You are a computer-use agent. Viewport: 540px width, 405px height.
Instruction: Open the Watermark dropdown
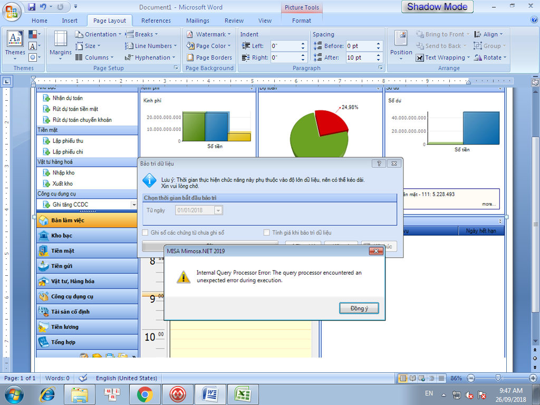(x=209, y=34)
